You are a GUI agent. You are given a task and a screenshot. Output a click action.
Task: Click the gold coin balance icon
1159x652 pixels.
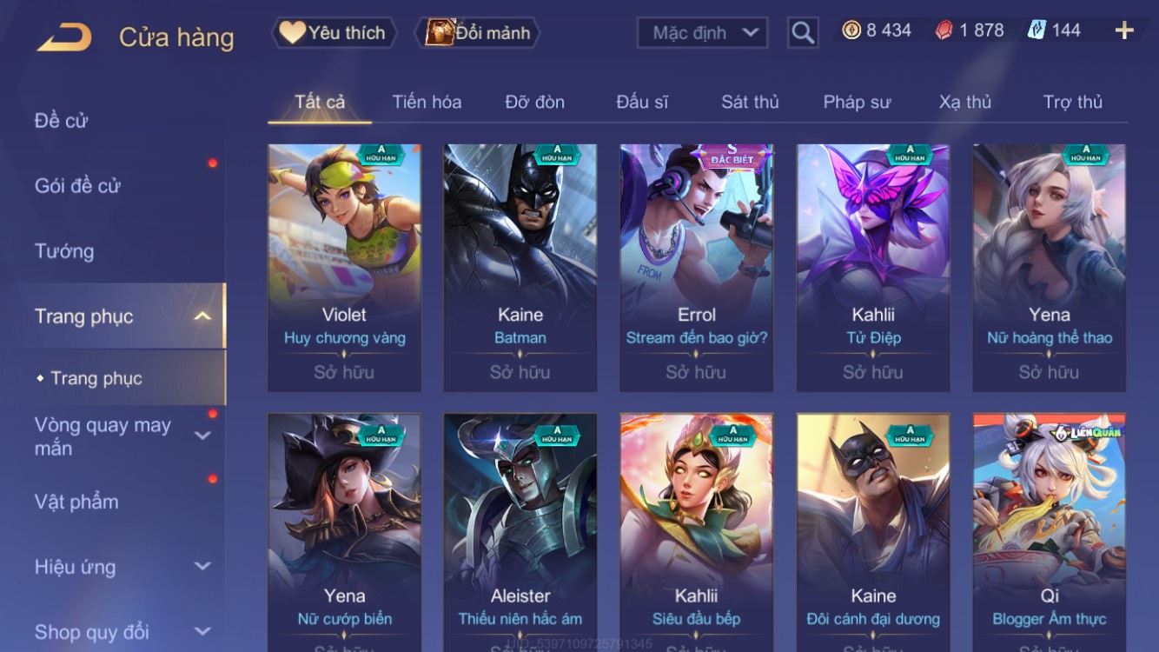tap(851, 30)
